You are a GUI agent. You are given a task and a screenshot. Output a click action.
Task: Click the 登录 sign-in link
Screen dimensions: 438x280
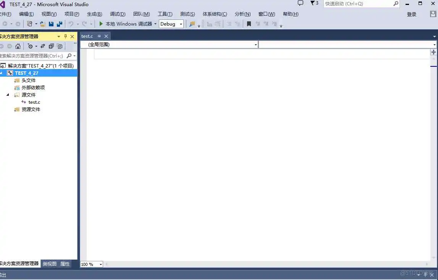click(412, 14)
